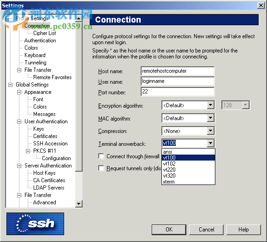Select SSH Accession in the tree
This screenshot has height=242, width=267.
(x=50, y=144)
